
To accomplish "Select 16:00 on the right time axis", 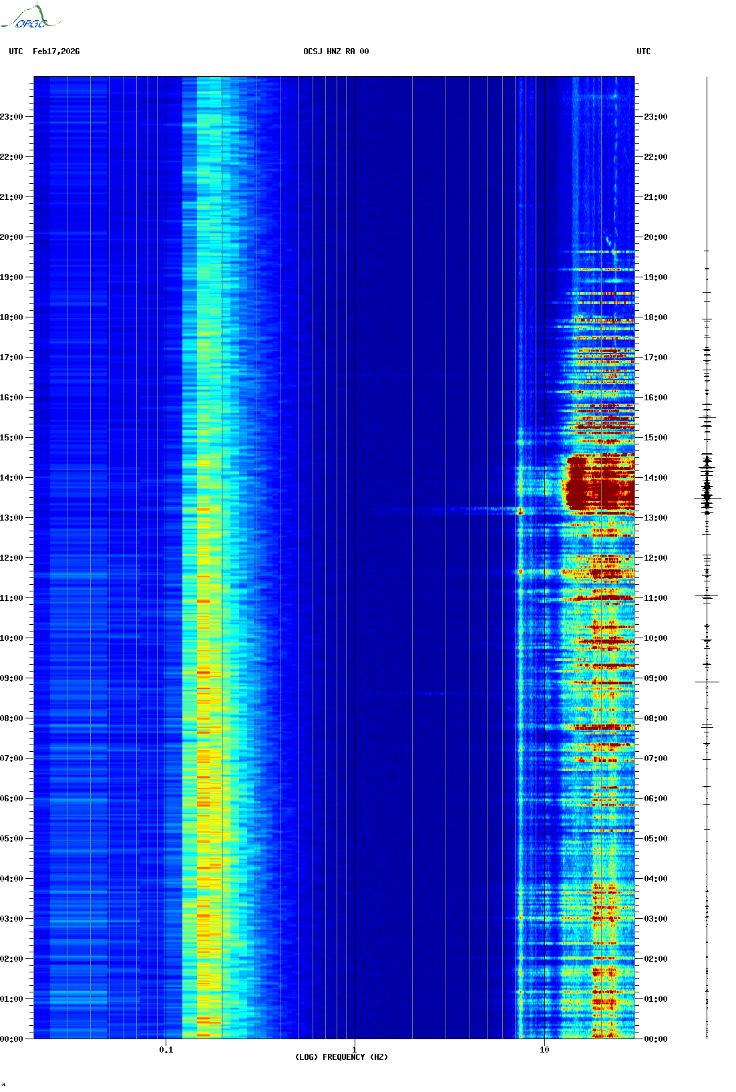I will click(x=656, y=398).
